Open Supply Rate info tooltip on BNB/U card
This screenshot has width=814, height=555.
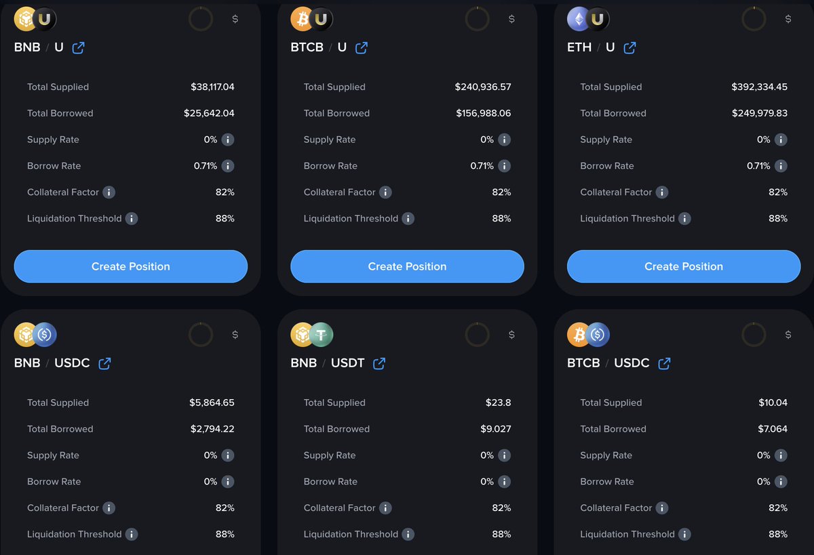(x=229, y=140)
